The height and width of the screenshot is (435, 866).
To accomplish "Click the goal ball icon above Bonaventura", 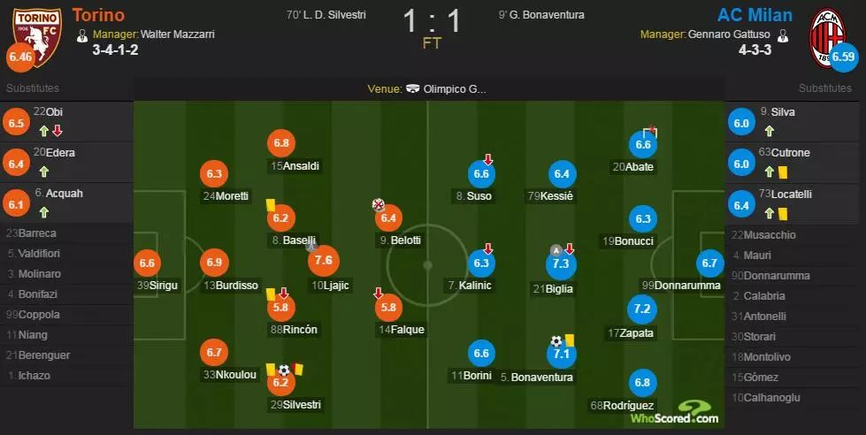I will pyautogui.click(x=556, y=340).
